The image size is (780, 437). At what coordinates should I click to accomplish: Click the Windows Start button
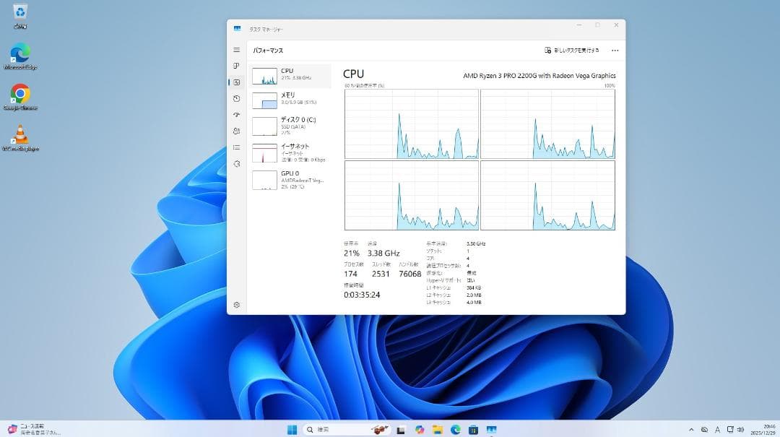292,429
